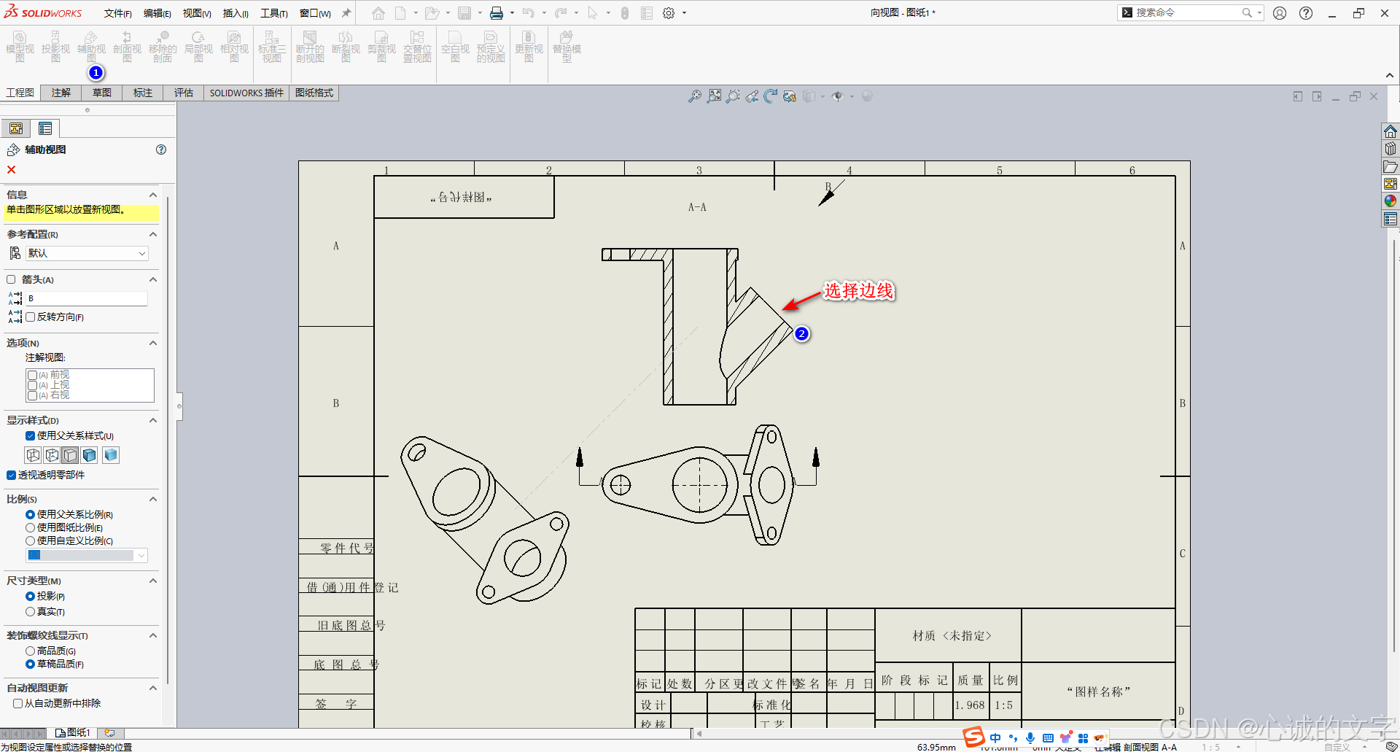This screenshot has height=752, width=1400.
Task: Select Hidden Lines Removed display style icon
Action: click(71, 455)
